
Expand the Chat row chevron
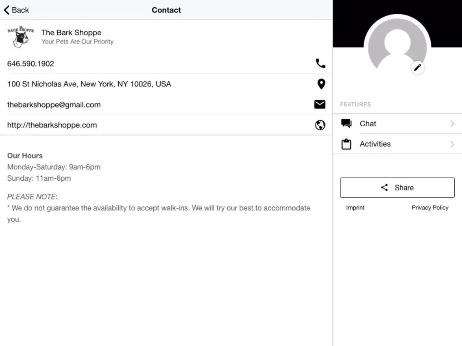(x=452, y=124)
